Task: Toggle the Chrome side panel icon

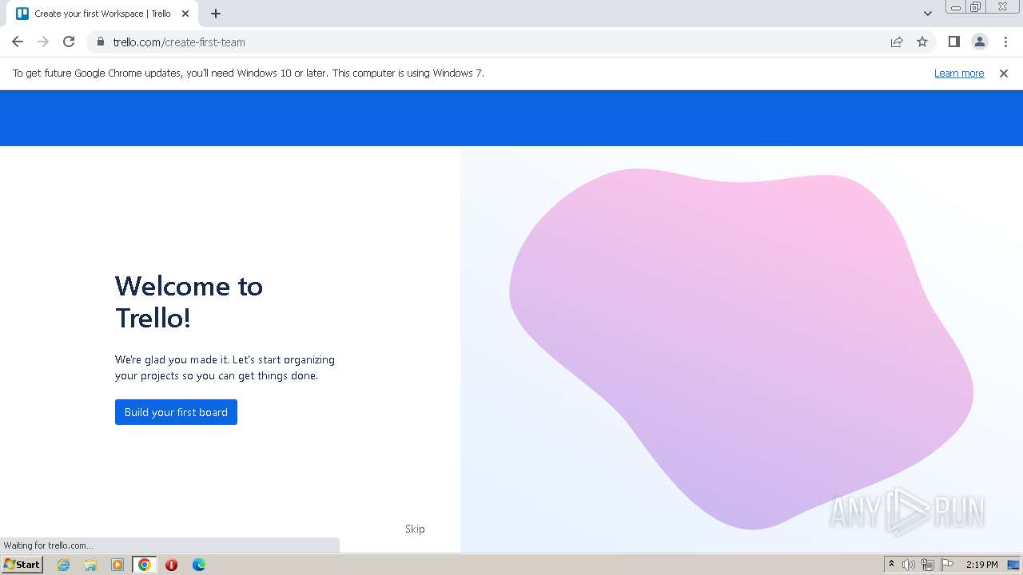Action: coord(953,42)
